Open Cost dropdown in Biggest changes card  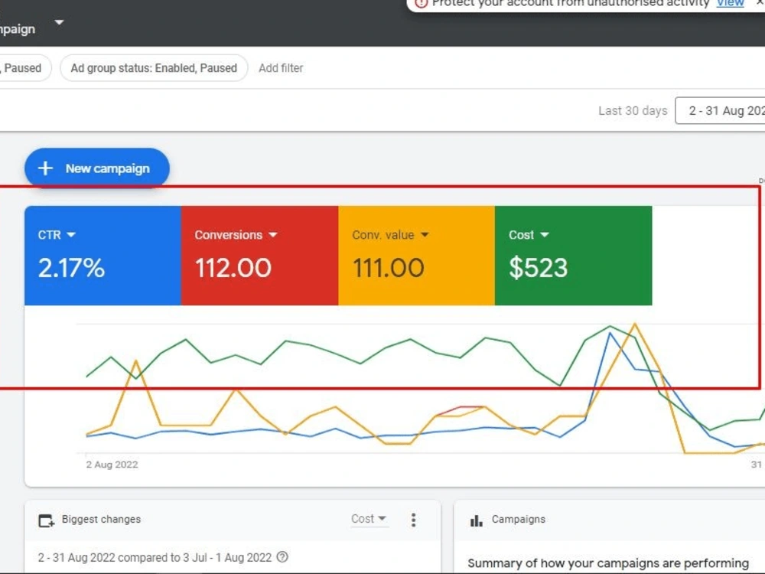[x=369, y=519]
